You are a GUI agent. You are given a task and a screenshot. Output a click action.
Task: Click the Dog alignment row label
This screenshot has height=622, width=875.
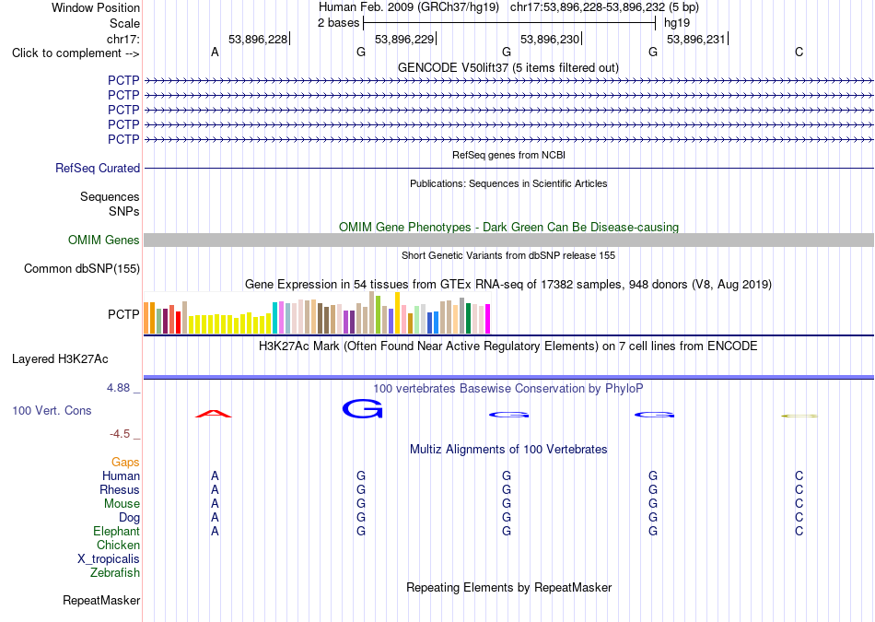130,518
